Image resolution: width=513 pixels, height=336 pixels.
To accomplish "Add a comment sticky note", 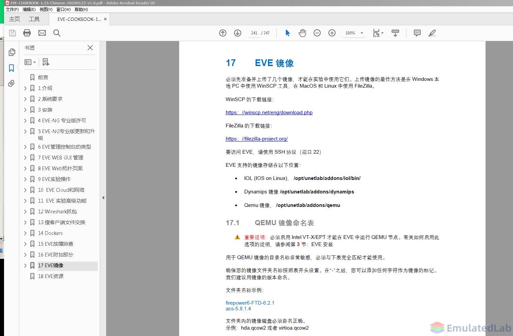I will 417,33.
